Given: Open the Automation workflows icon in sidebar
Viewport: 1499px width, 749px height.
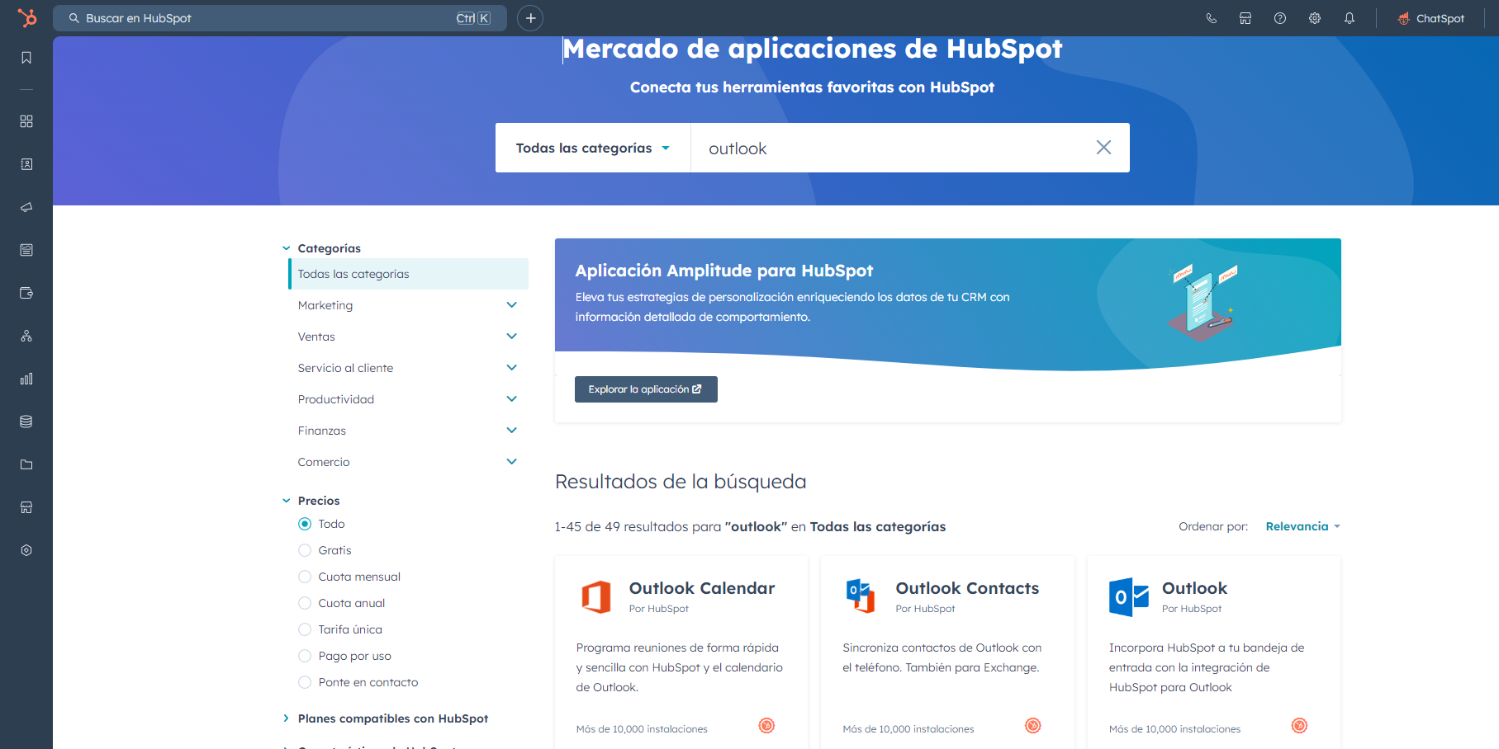Looking at the screenshot, I should (x=26, y=336).
